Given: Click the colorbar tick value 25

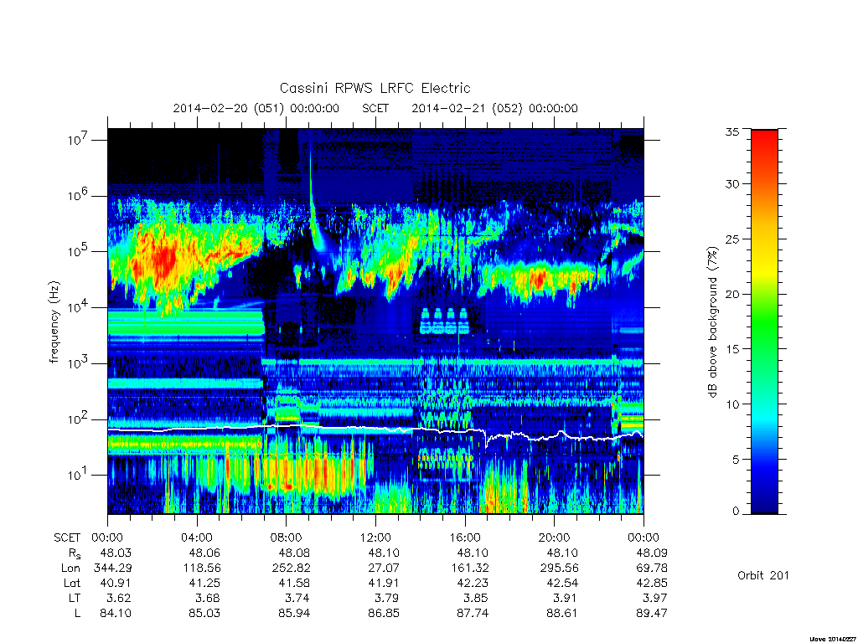Looking at the screenshot, I should (x=732, y=239).
